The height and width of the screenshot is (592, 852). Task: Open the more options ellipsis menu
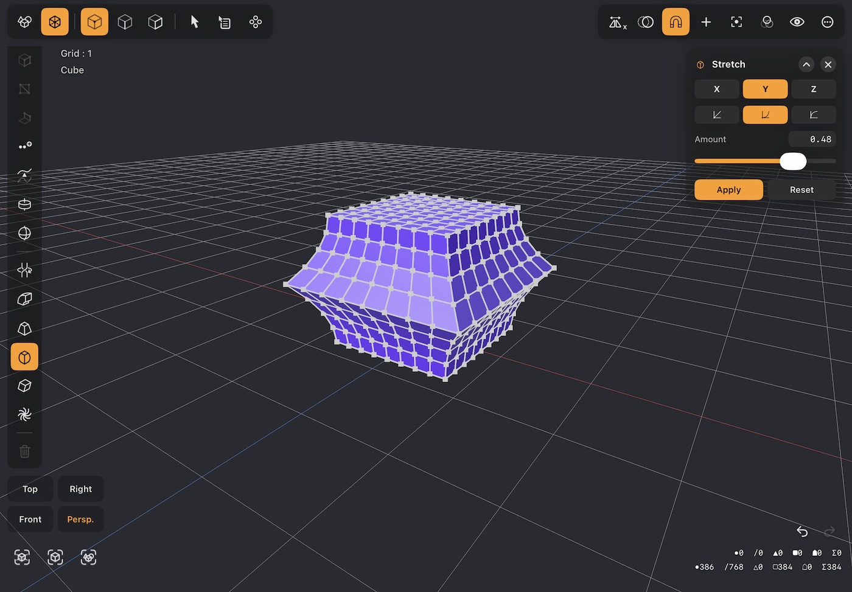click(x=828, y=22)
